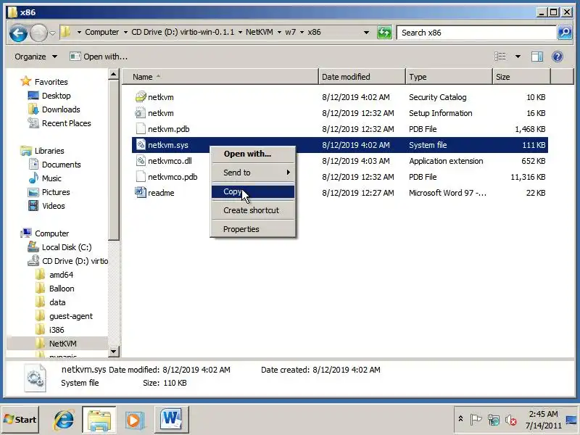This screenshot has height=435, width=580.
Task: Open recent pages dropdown beside Forward button
Action: point(52,33)
